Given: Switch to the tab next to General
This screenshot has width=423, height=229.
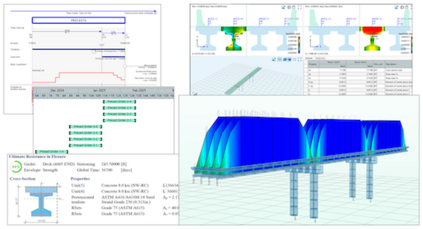Looking at the screenshot, I should click(320, 58).
